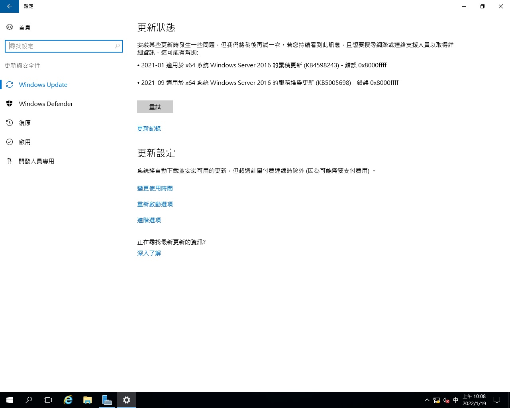Open Windows Defender settings page
510x408 pixels.
[x=46, y=104]
